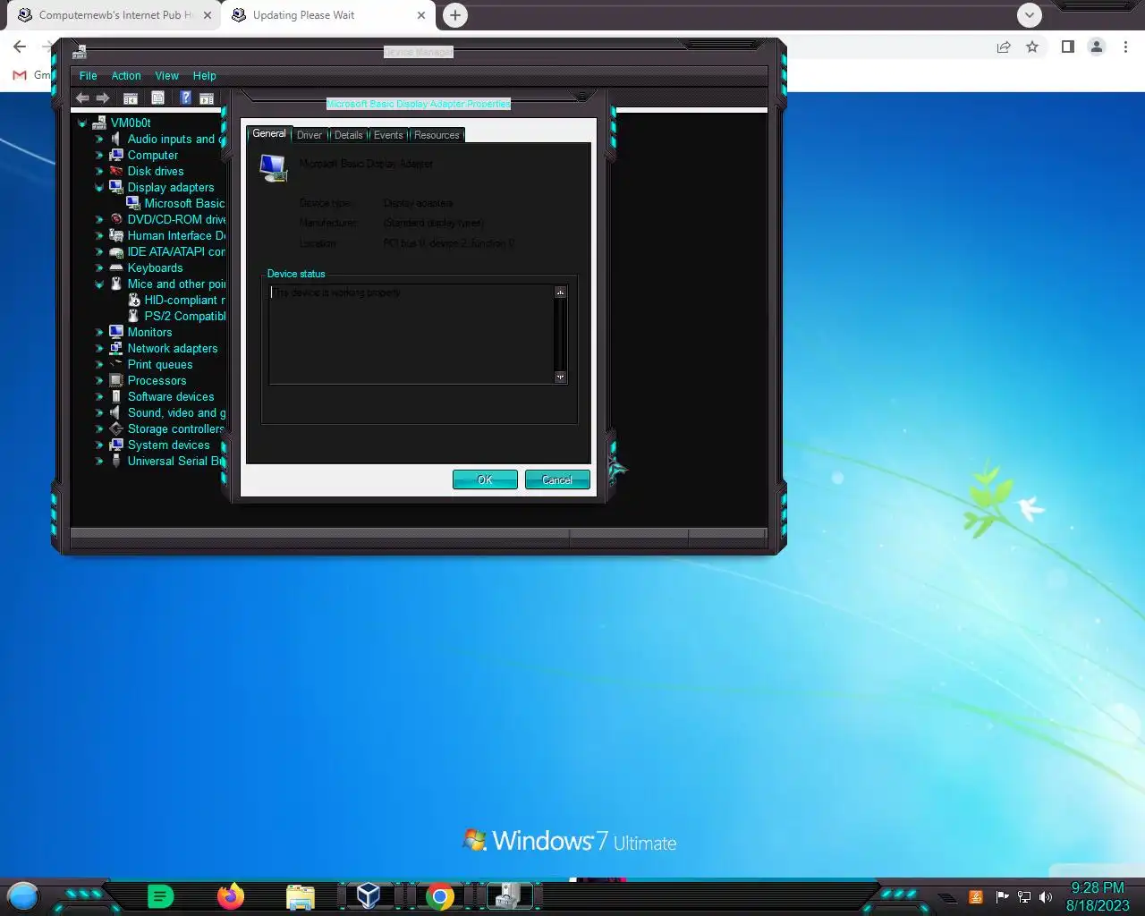1145x916 pixels.
Task: Bookmark the page with star icon
Action: pos(1032,47)
